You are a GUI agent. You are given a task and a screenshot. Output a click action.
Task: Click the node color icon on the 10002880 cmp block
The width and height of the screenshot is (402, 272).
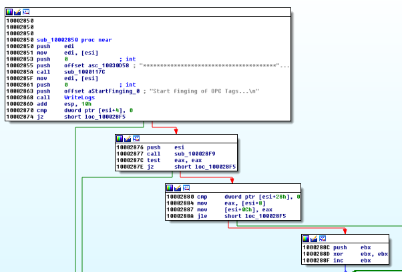[x=170, y=189]
